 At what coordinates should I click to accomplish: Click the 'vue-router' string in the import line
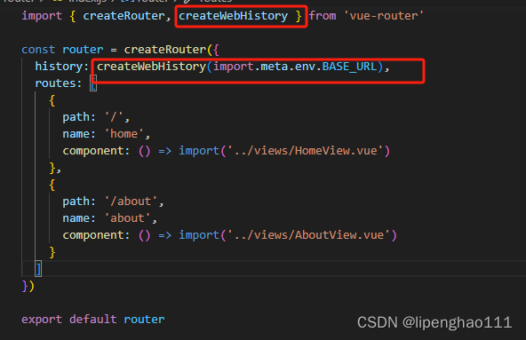tap(384, 16)
